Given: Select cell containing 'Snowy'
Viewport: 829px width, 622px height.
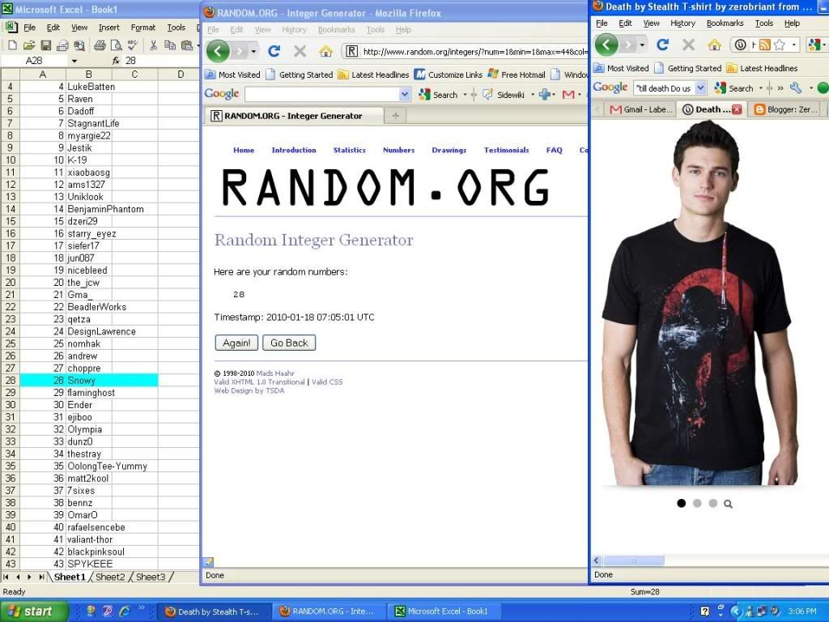Looking at the screenshot, I should [89, 381].
